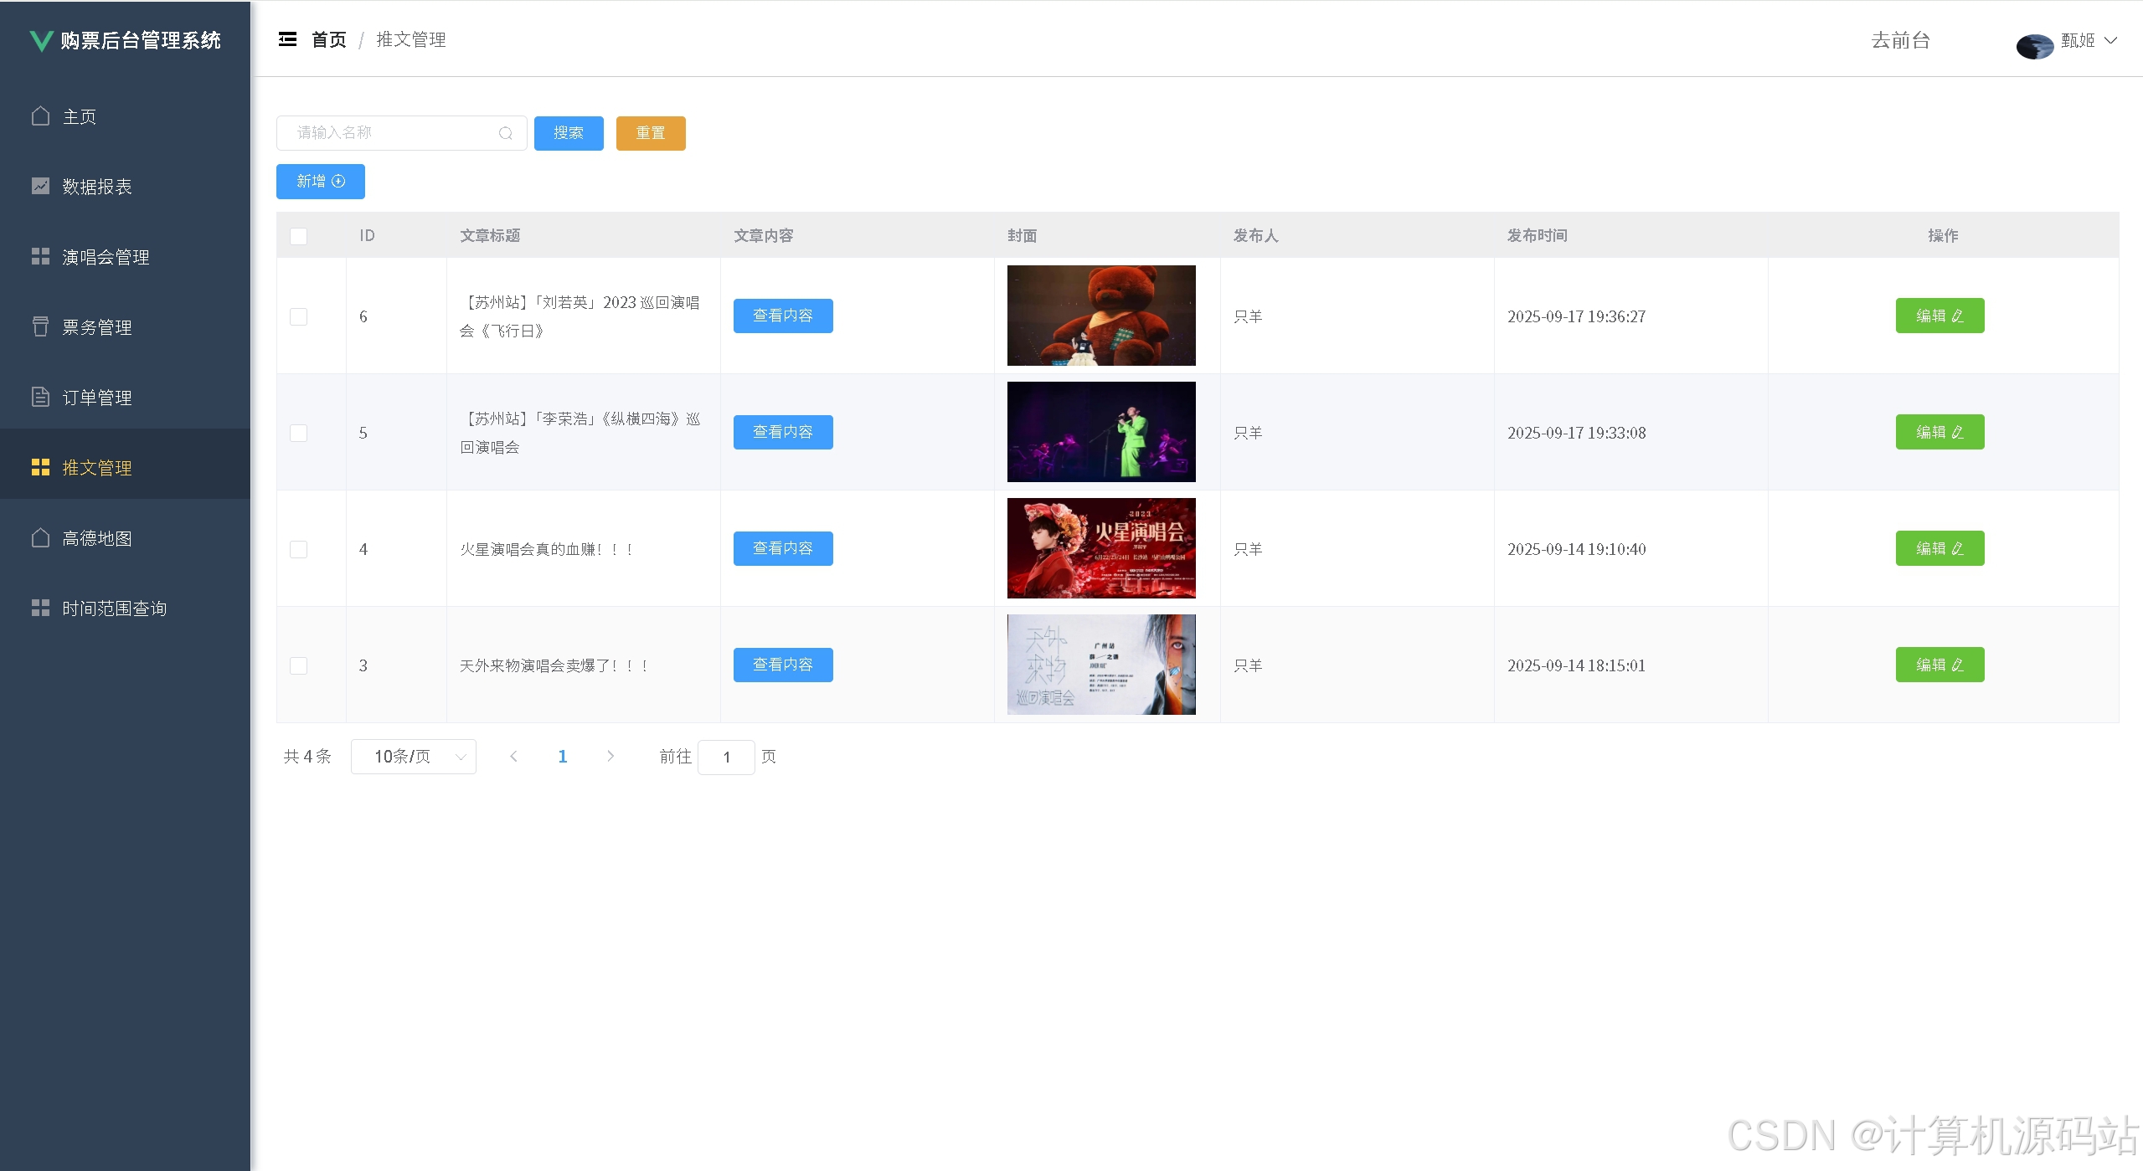Screen dimensions: 2143x1171
Task: Go to next page arrow
Action: (x=610, y=757)
